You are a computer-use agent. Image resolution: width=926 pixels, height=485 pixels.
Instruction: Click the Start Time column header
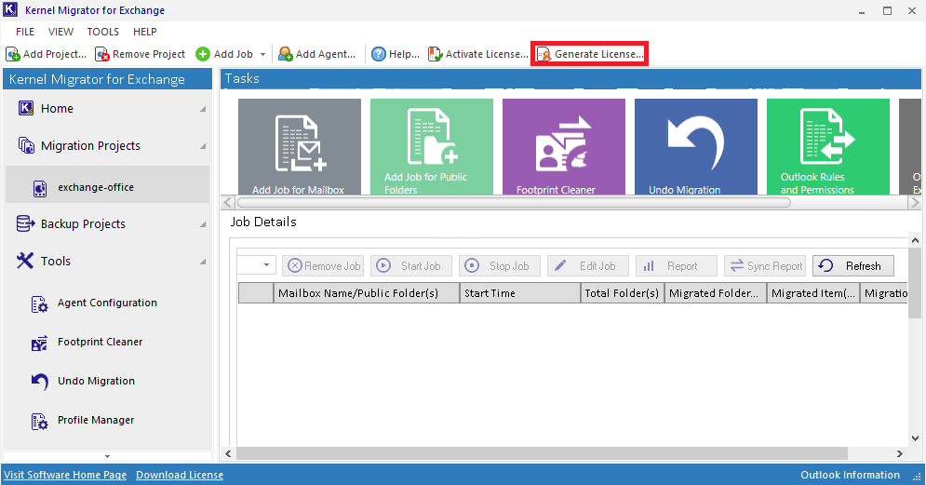pos(519,293)
